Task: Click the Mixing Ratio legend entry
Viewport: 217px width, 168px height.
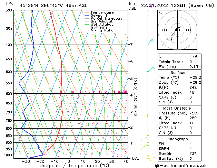Action: [x=102, y=30]
